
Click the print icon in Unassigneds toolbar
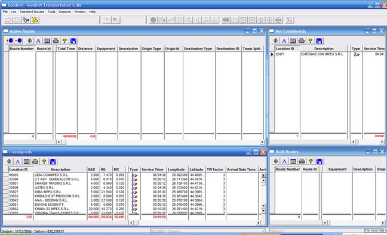click(35, 162)
